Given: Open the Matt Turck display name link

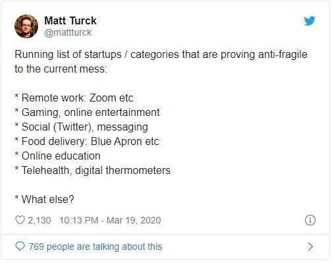Looking at the screenshot, I should tap(70, 20).
